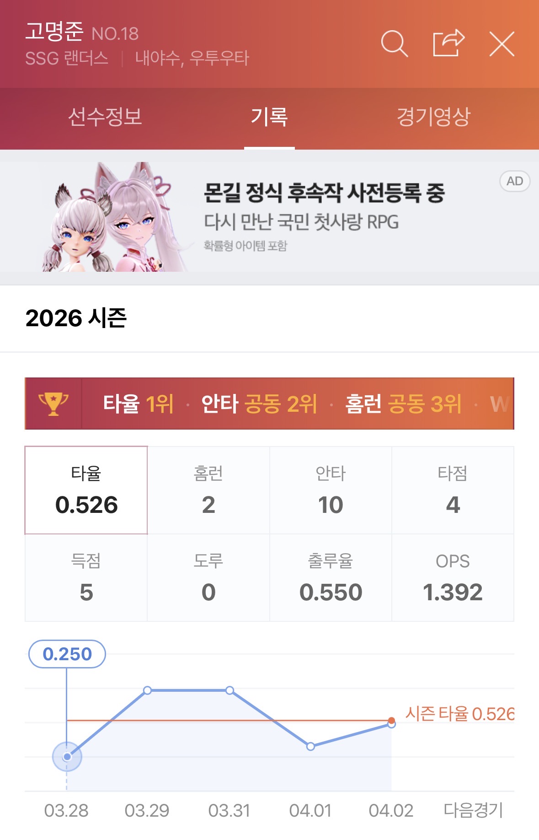Select the 안타 stat tile
The width and height of the screenshot is (539, 840).
pos(331,490)
